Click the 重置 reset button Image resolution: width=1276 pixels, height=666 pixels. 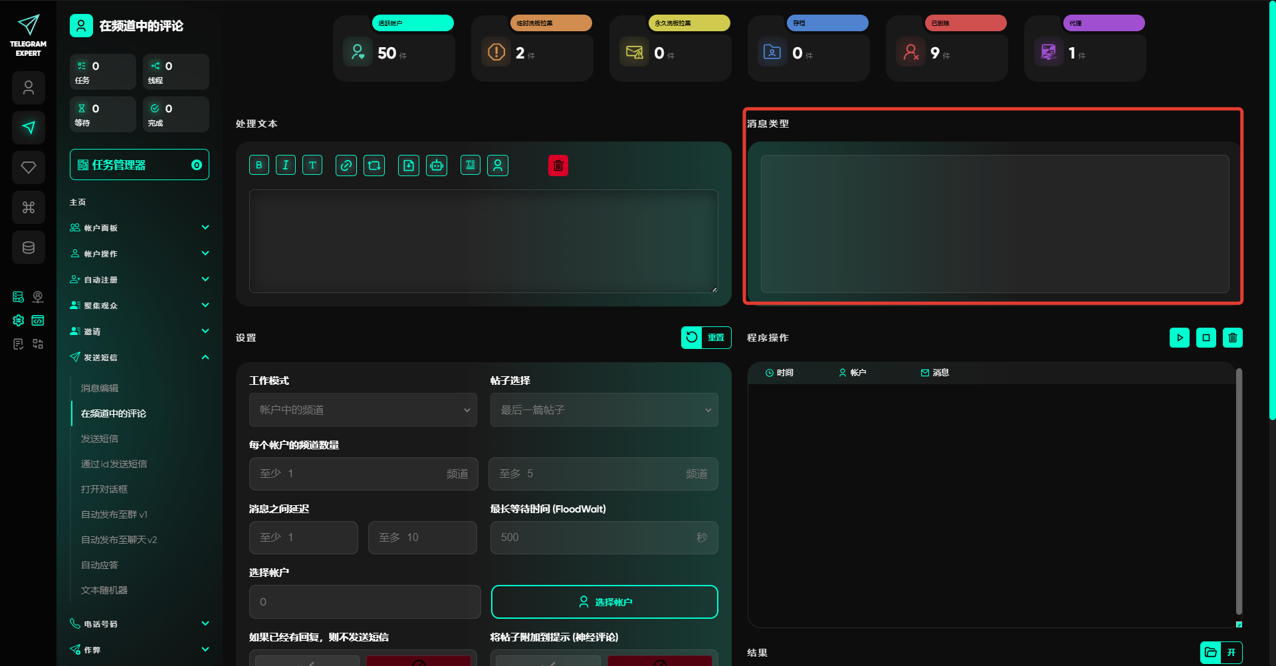pos(706,338)
